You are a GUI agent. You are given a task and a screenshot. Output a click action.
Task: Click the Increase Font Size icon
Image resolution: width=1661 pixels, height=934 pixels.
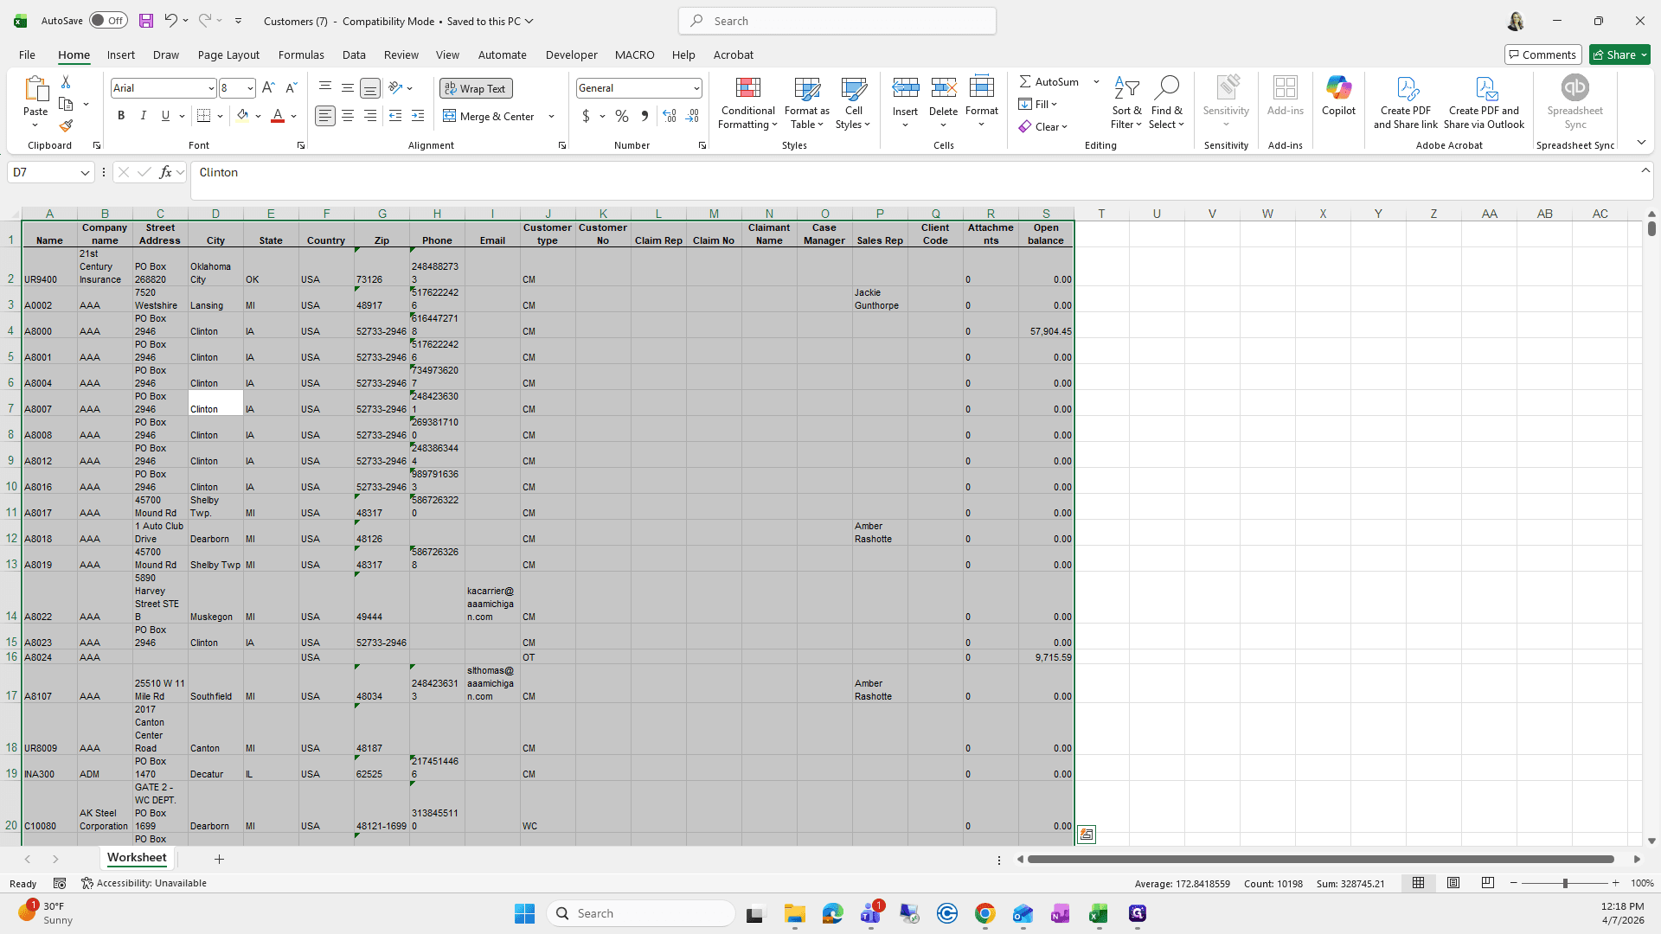(x=268, y=88)
